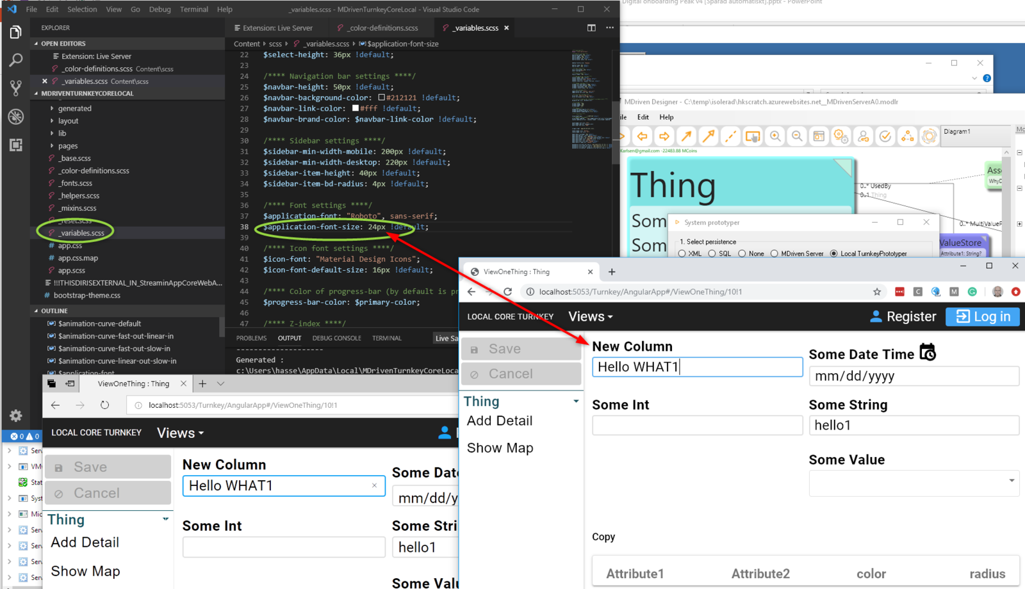
Task: Show the errors and warnings count in status bar
Action: tap(24, 436)
